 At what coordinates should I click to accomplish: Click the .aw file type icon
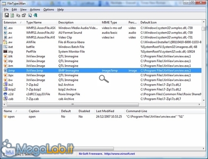pyautogui.click(x=5, y=42)
